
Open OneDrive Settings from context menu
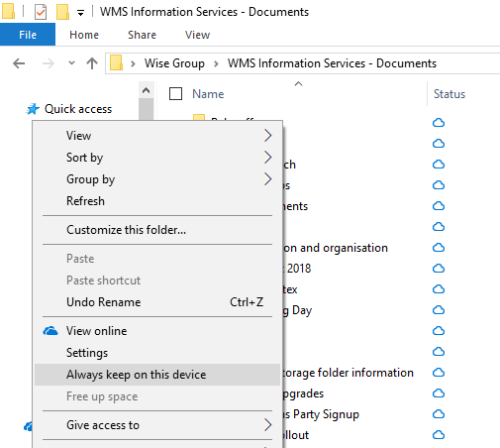coord(157,353)
